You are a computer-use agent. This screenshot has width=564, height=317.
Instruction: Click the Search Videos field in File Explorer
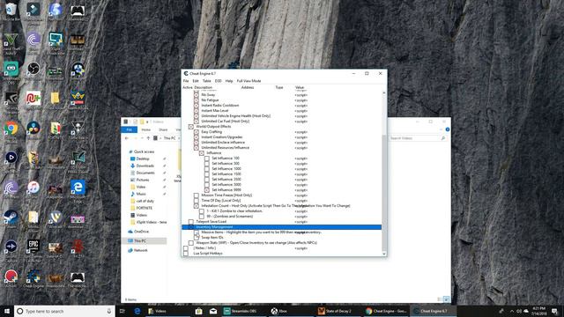pyautogui.click(x=417, y=138)
